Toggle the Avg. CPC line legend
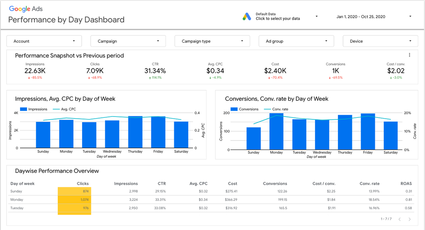The width and height of the screenshot is (425, 230). (64, 109)
